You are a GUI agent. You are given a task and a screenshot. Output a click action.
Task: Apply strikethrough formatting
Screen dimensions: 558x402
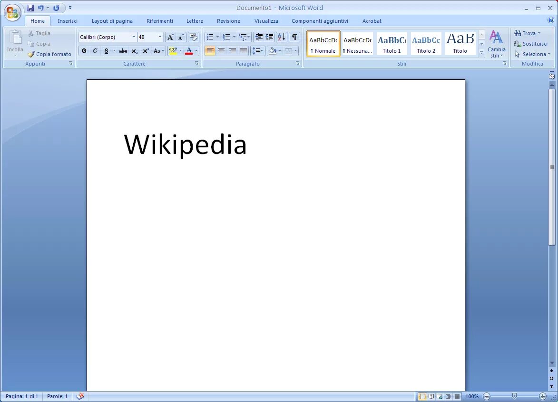pyautogui.click(x=123, y=51)
